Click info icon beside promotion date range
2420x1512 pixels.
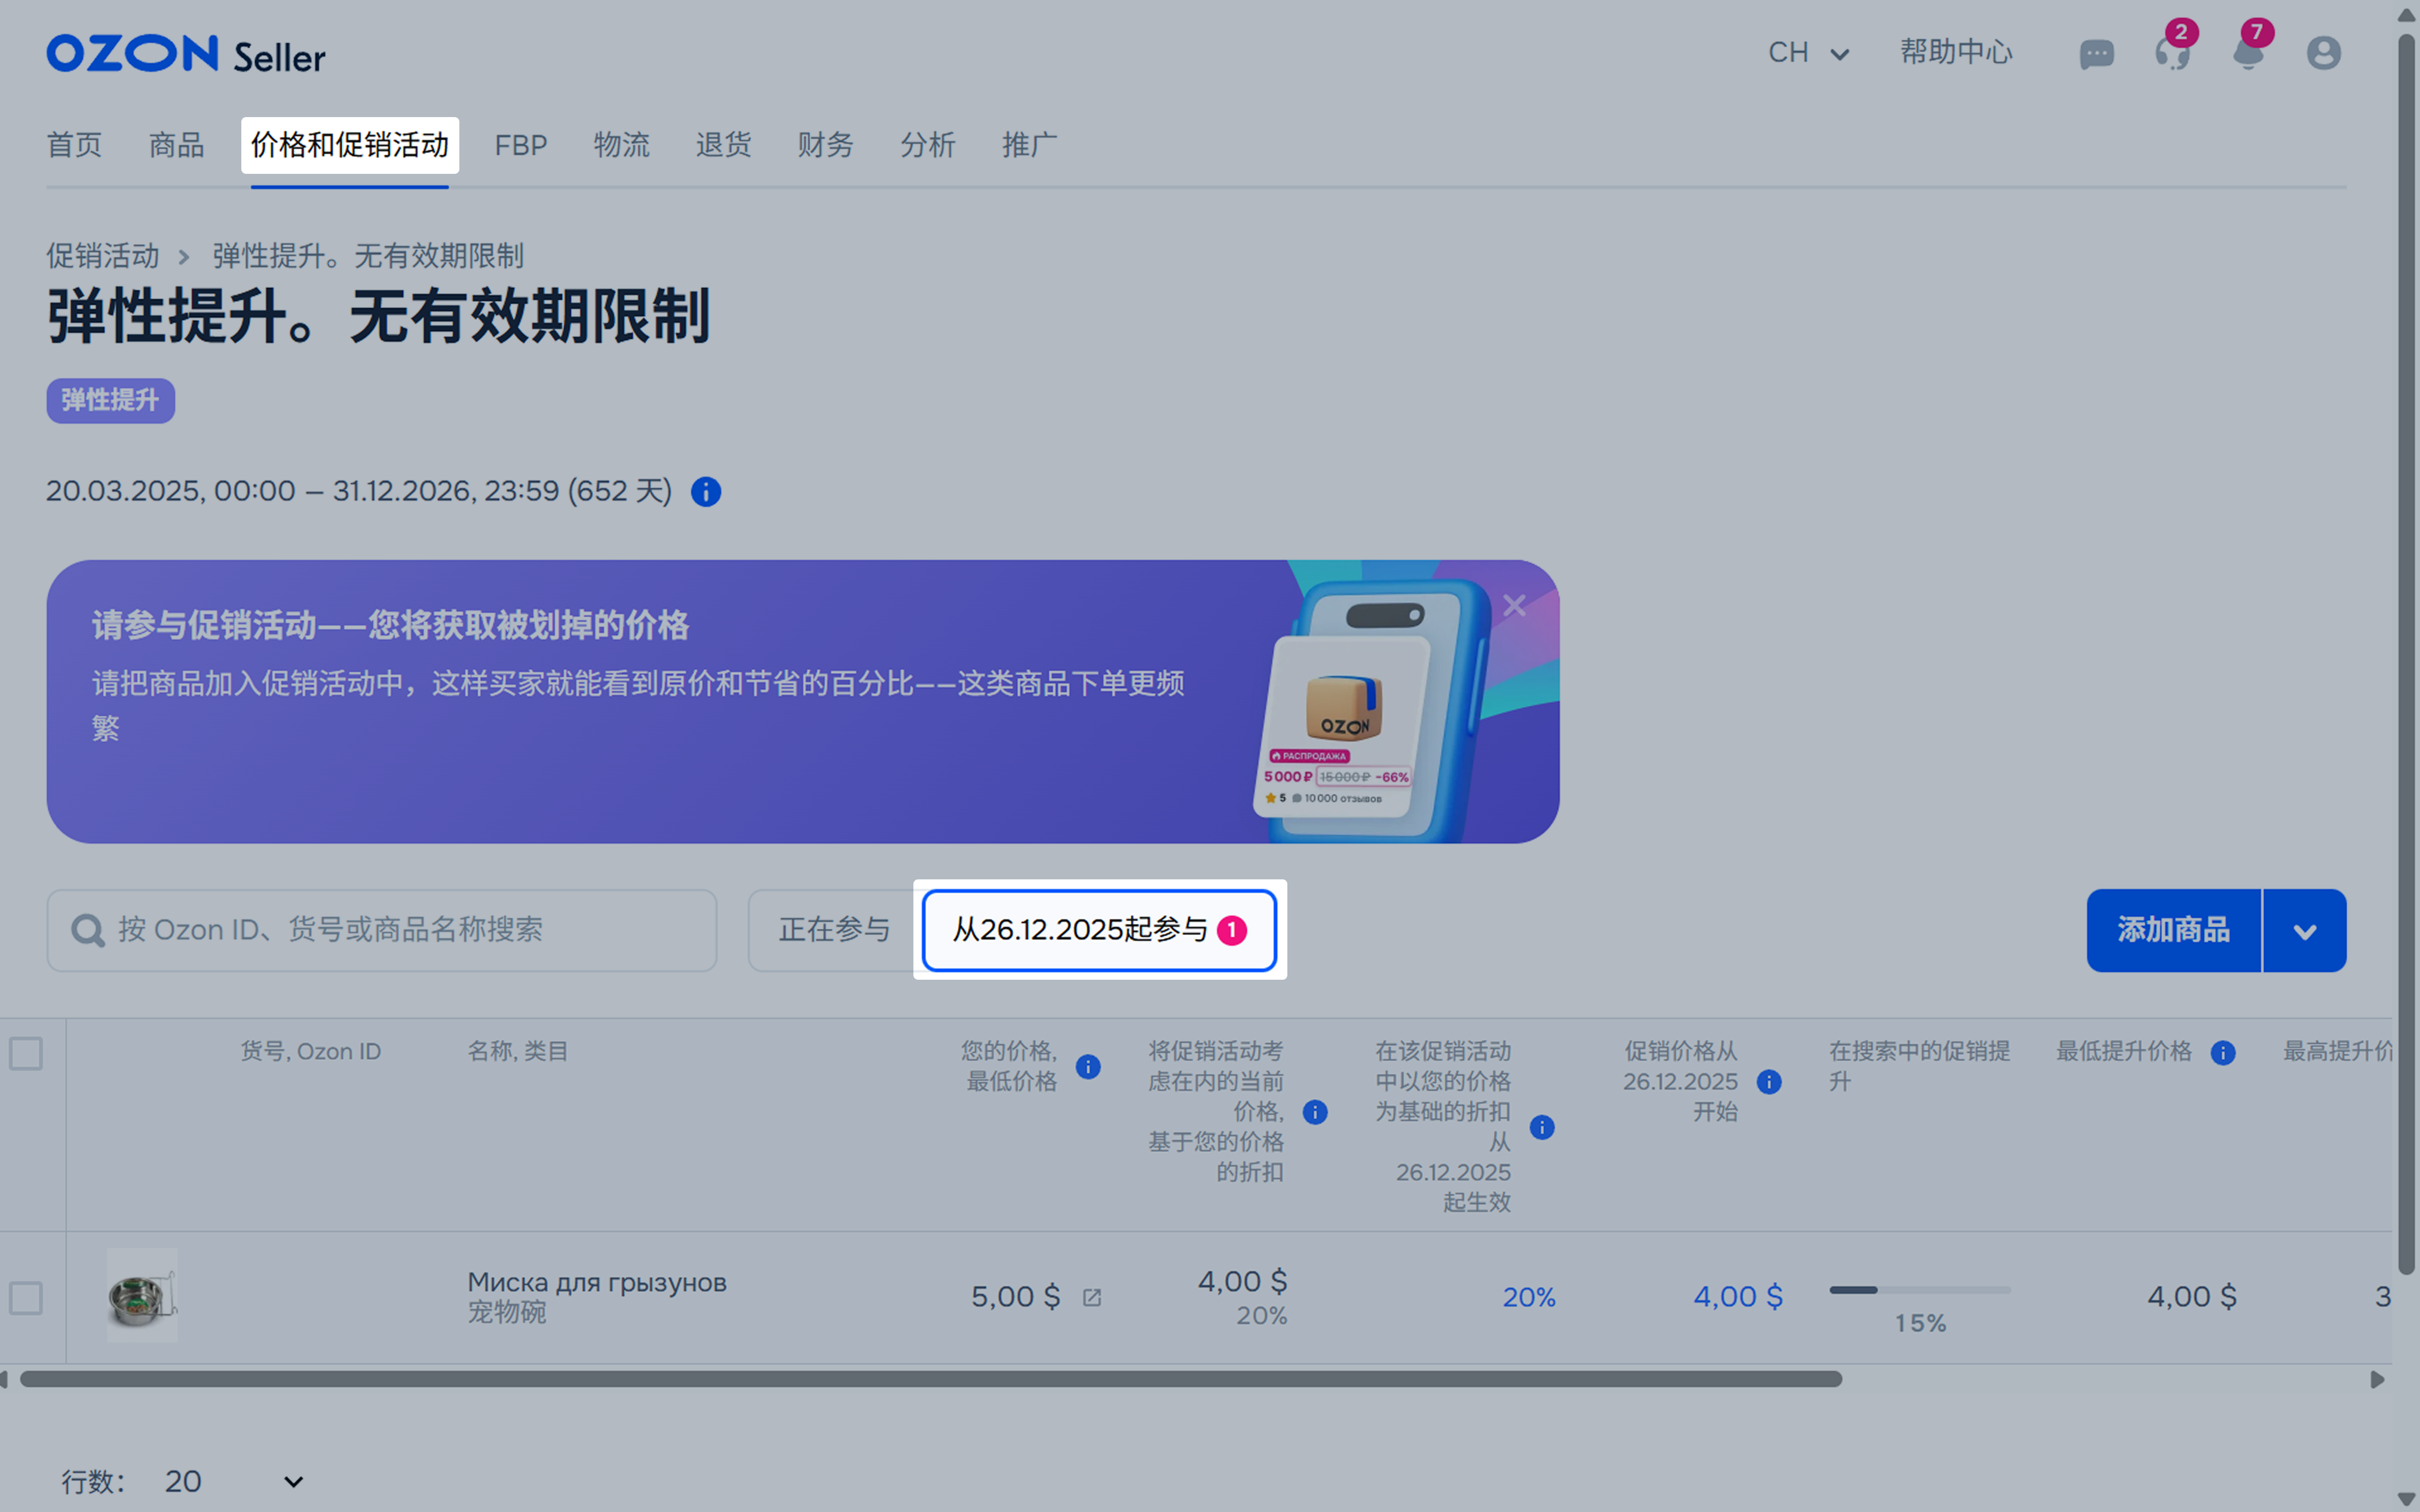pos(706,492)
